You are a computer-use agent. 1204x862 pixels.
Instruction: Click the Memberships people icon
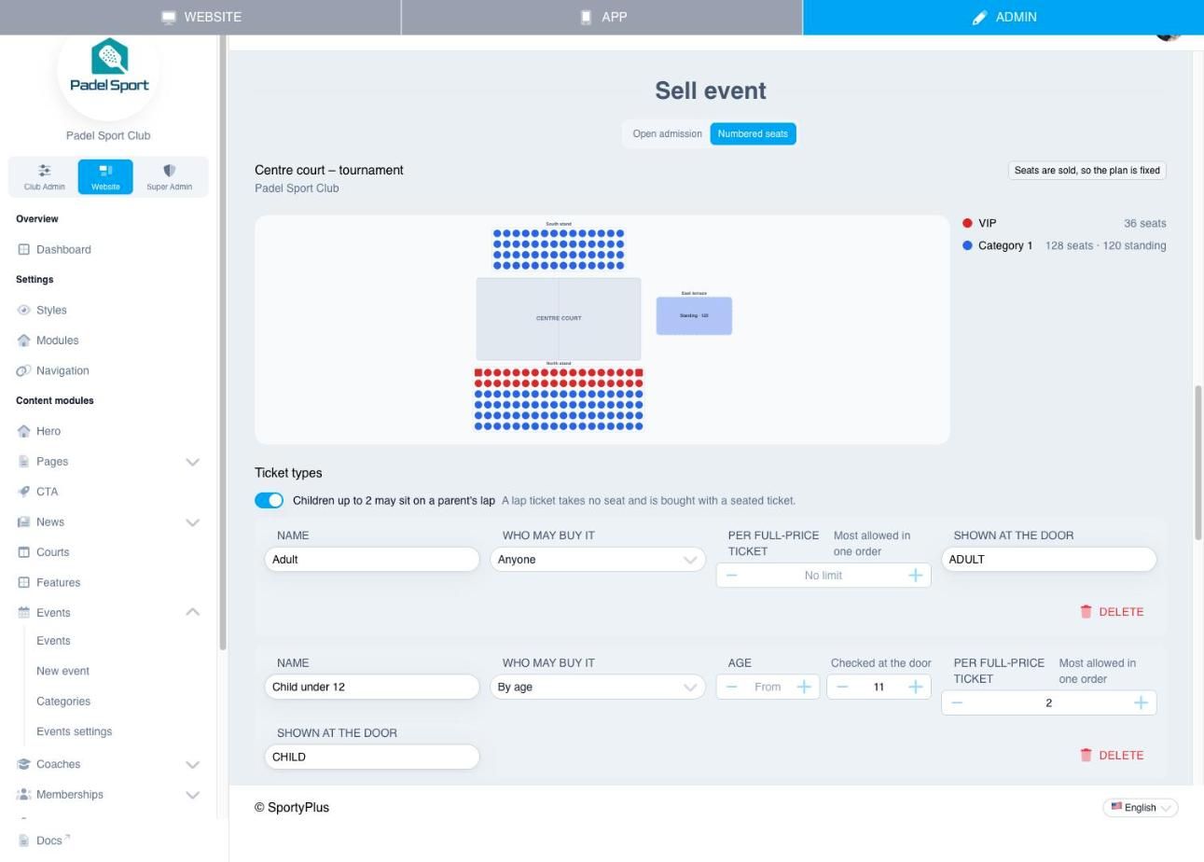24,795
